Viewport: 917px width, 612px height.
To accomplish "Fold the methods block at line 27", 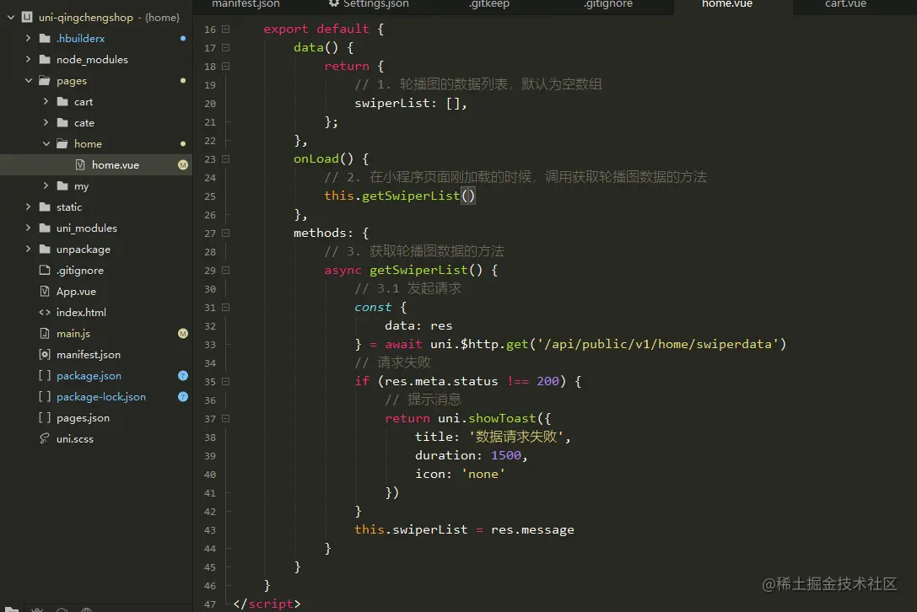I will (226, 233).
